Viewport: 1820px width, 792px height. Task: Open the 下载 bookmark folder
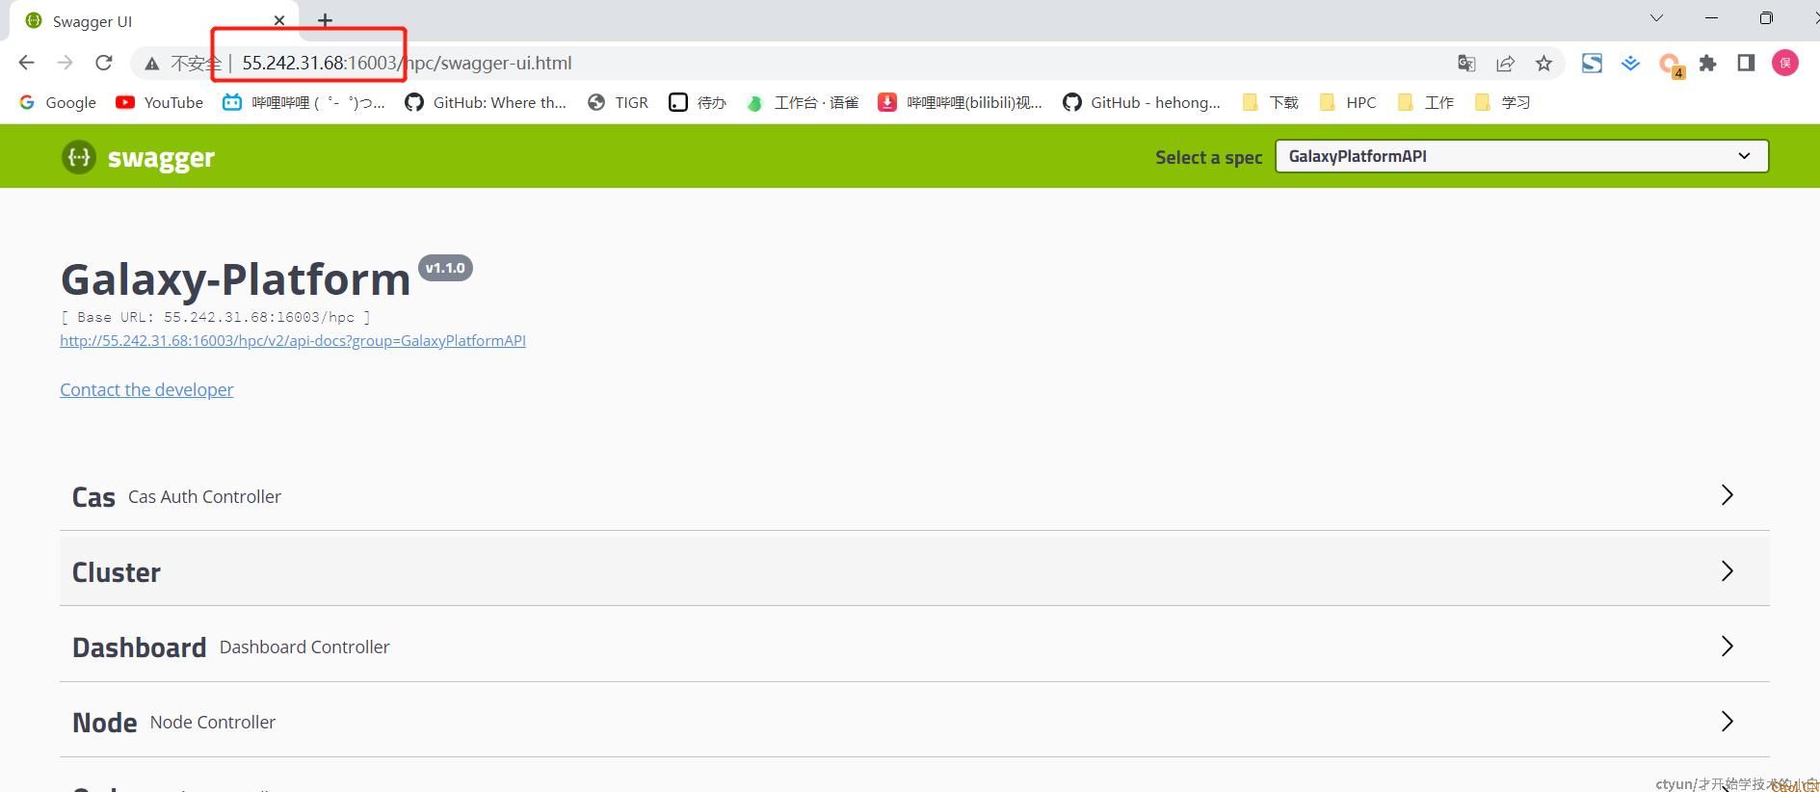(x=1270, y=102)
